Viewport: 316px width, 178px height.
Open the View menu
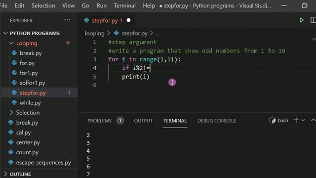pos(68,5)
